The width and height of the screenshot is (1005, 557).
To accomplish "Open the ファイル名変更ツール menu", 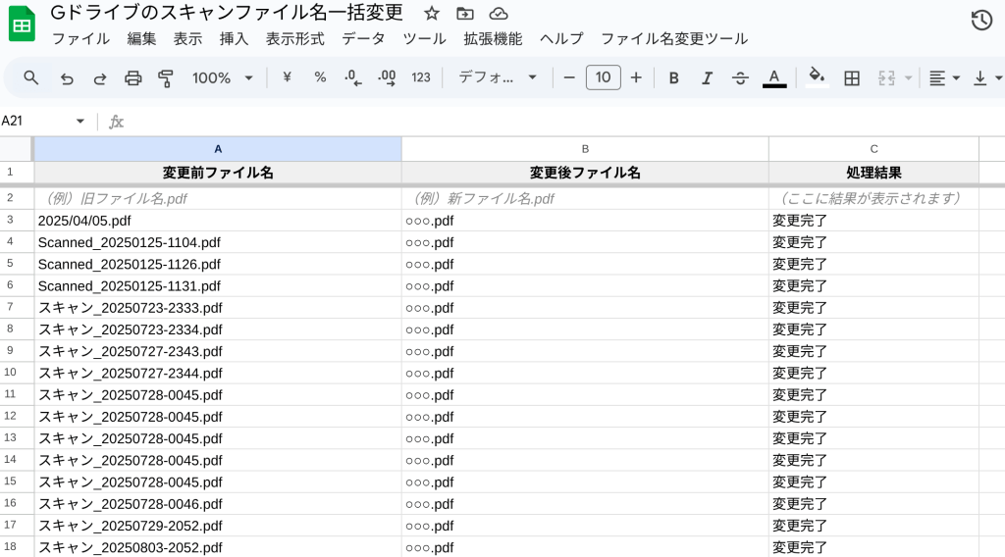I will click(x=673, y=39).
